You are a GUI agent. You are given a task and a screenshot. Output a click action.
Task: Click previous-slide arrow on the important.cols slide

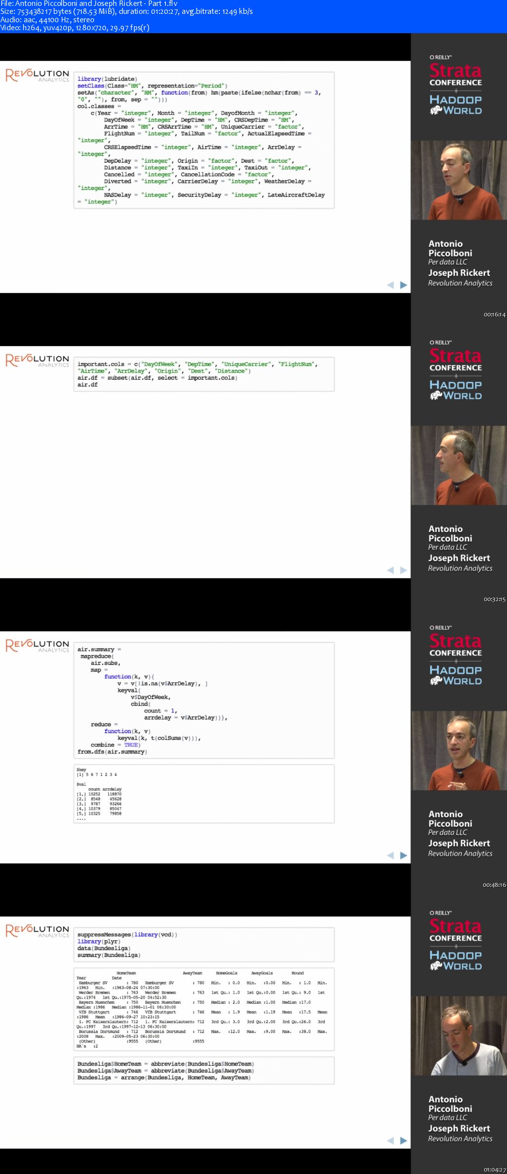tap(390, 570)
